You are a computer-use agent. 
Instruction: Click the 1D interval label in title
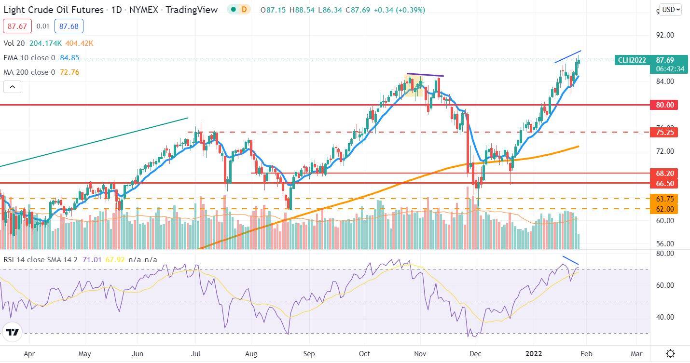116,10
